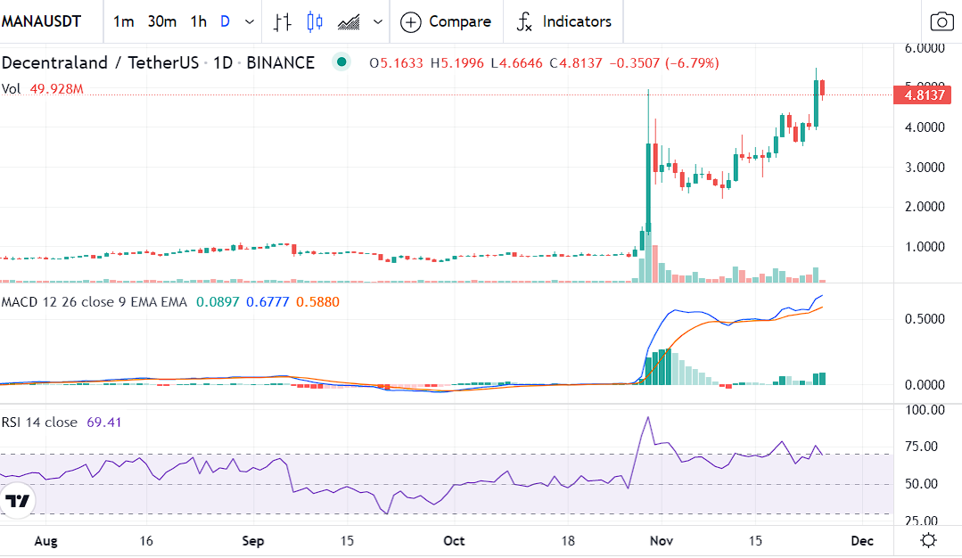The width and height of the screenshot is (962, 558).
Task: Switch to the 1h timeframe
Action: click(198, 22)
